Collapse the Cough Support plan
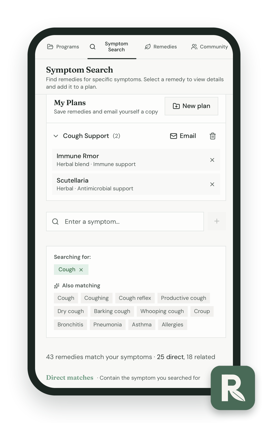 56,136
